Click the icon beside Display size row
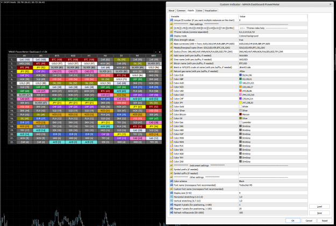The height and width of the screenshot is (226, 336). click(171, 193)
